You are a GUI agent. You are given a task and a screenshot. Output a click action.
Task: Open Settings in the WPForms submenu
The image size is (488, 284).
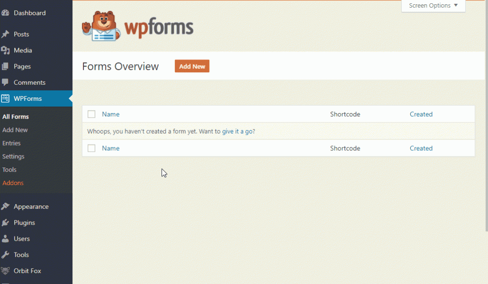tap(13, 157)
